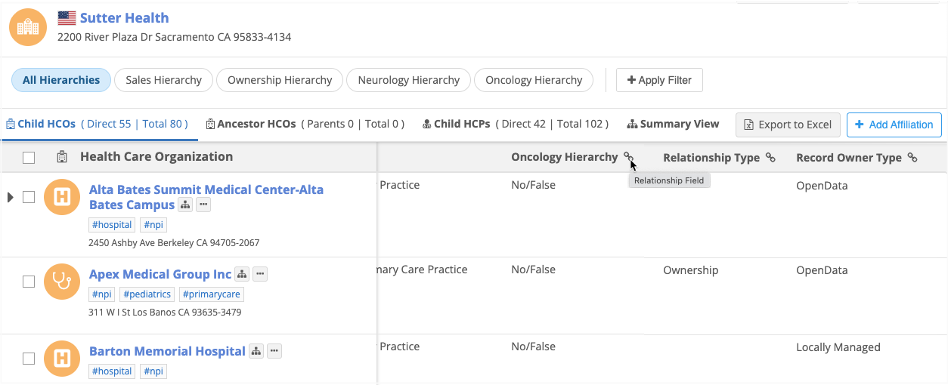Open ellipsis menu for Apex Medical Group
This screenshot has height=385, width=948.
coord(259,274)
